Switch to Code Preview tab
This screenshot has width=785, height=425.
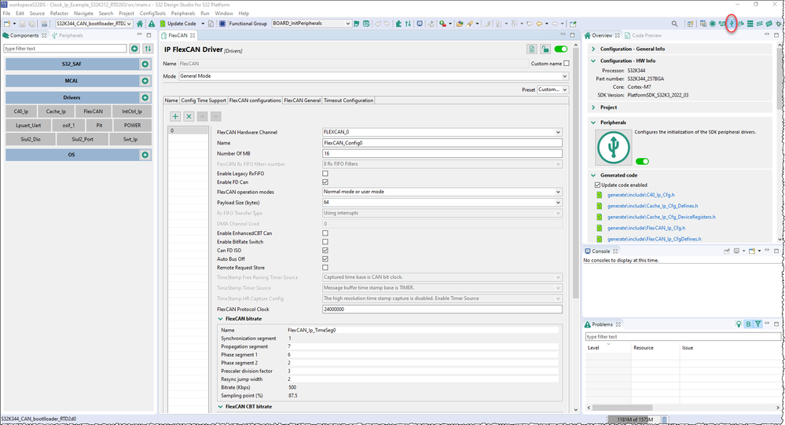643,35
